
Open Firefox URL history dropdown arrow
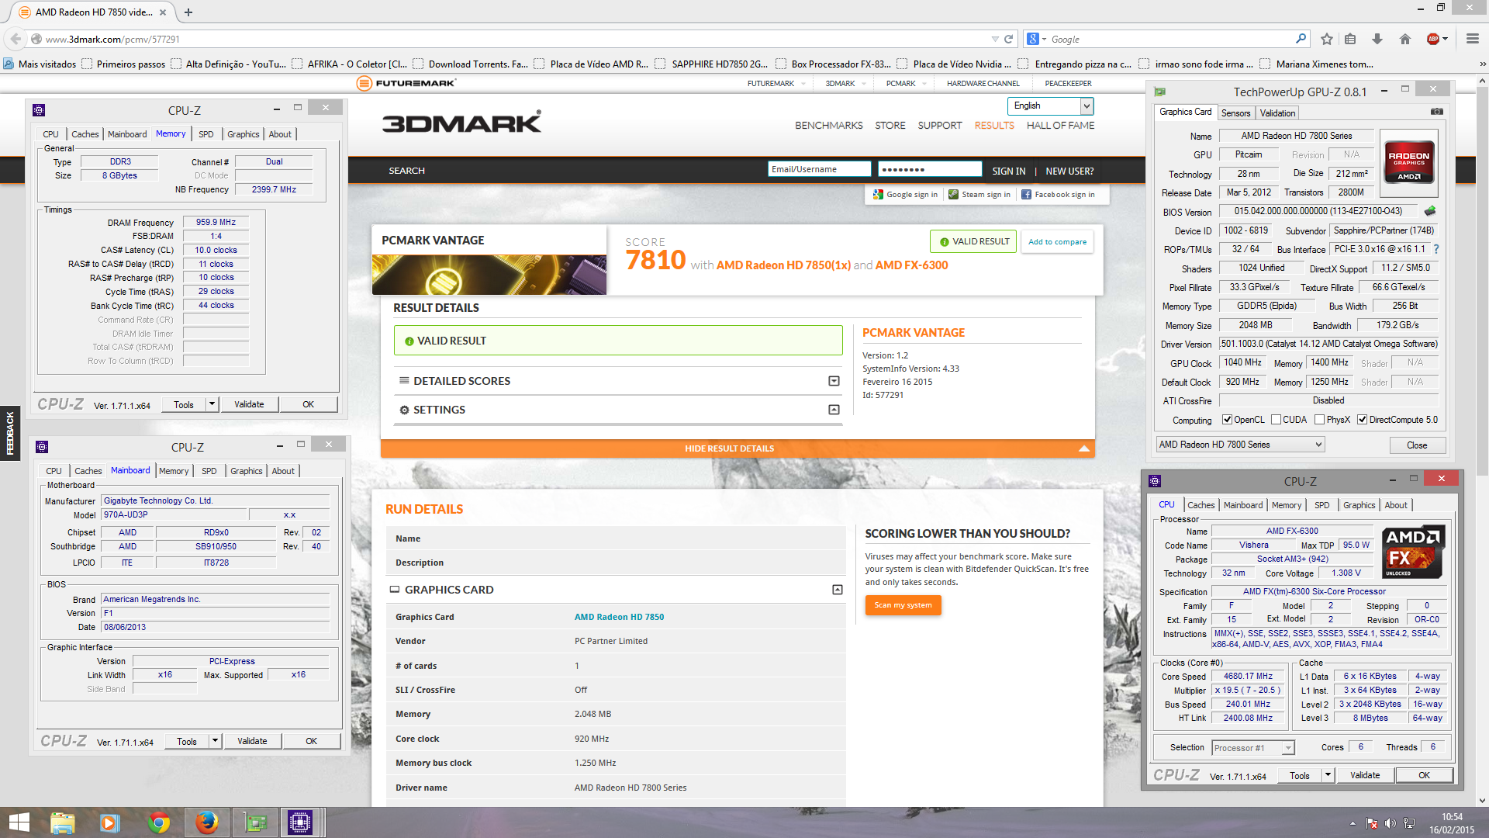(994, 39)
